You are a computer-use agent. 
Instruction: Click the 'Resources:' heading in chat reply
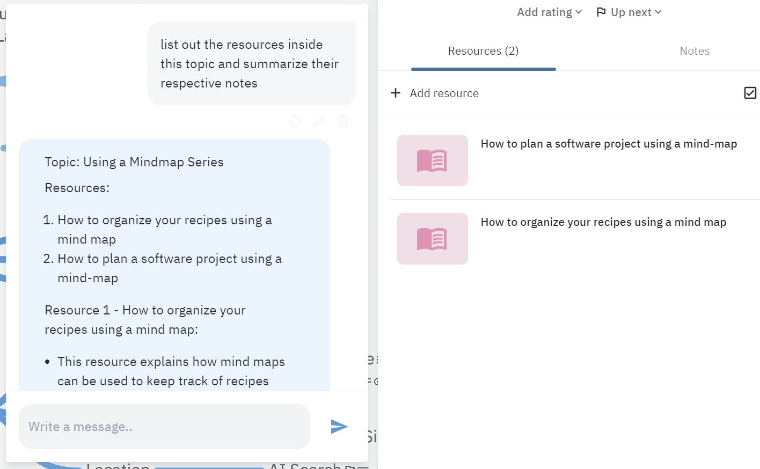click(x=77, y=188)
